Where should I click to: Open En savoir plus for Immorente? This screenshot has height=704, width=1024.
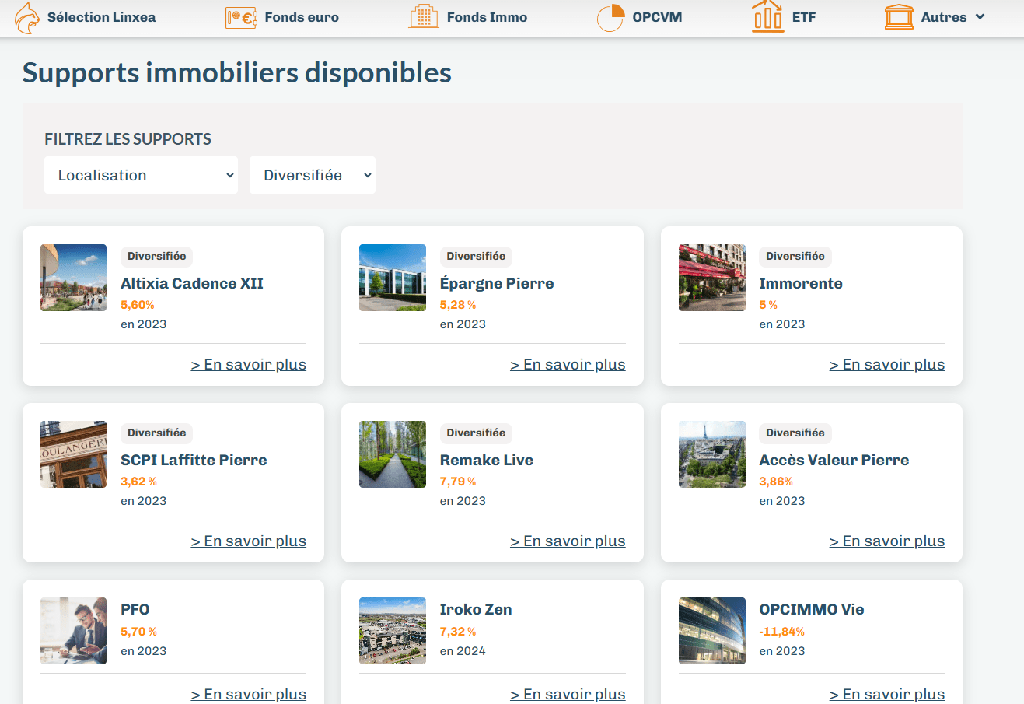887,365
